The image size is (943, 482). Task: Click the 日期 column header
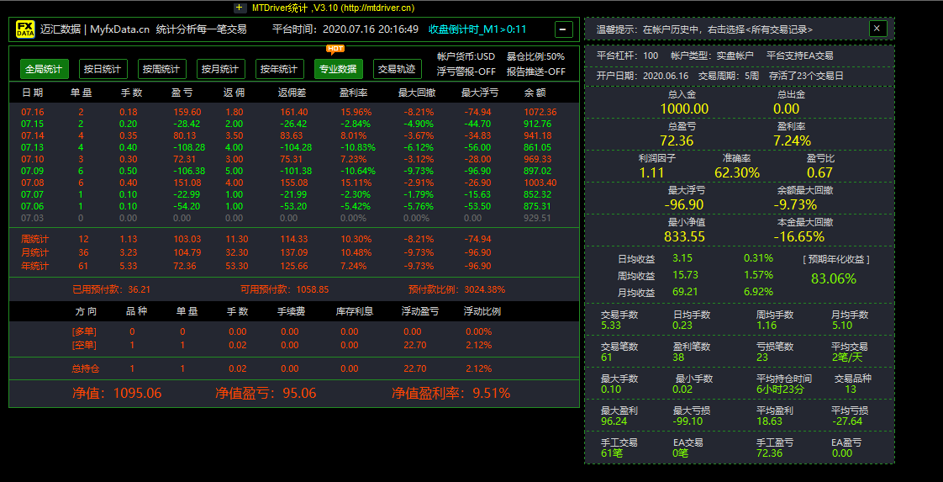pyautogui.click(x=33, y=93)
